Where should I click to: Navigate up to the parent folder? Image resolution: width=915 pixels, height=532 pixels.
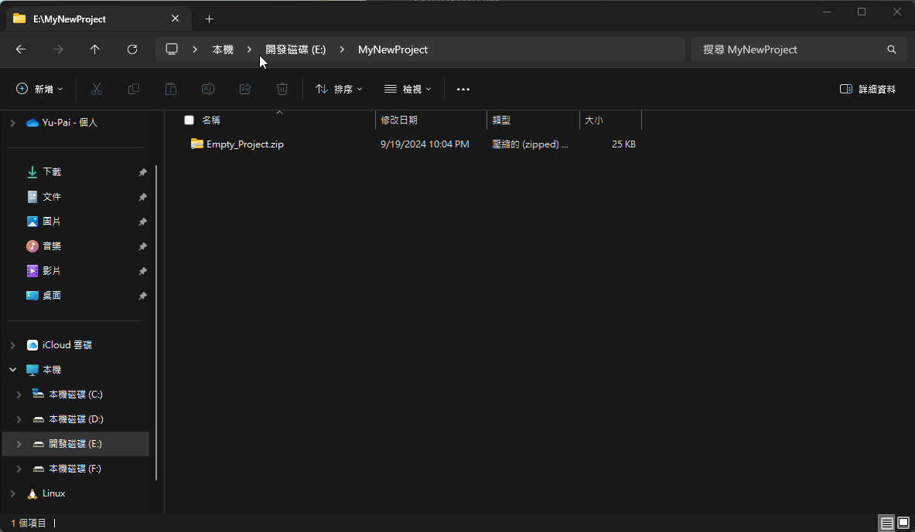[x=94, y=49]
